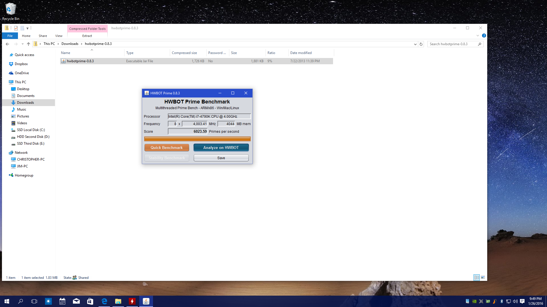Open SSD Third Disk (E:)

pyautogui.click(x=30, y=144)
